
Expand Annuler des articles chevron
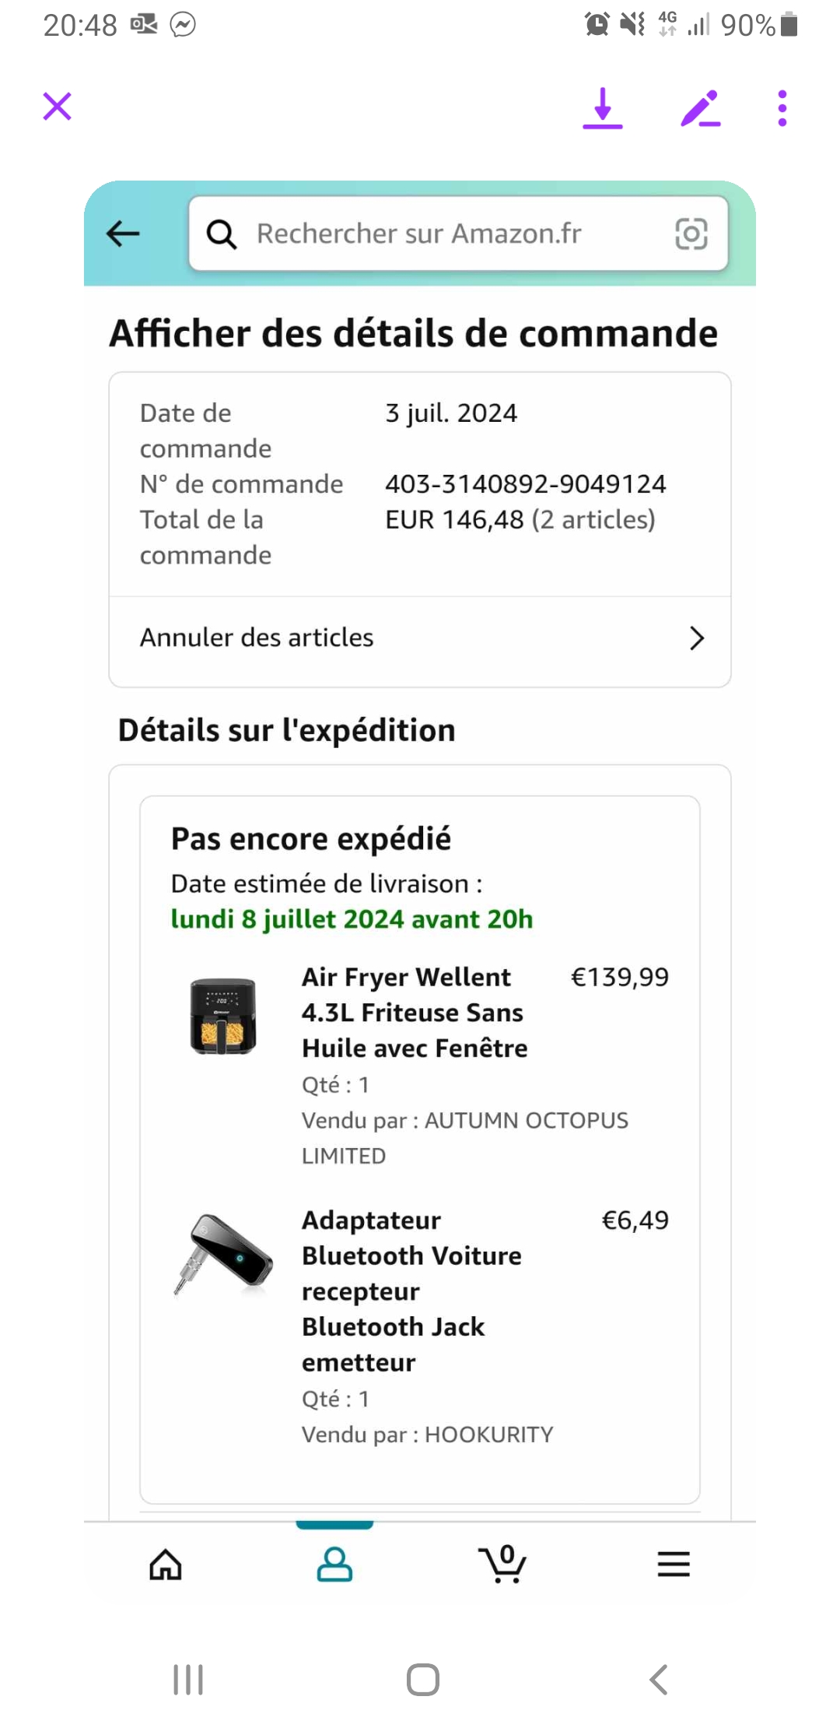[x=697, y=638]
